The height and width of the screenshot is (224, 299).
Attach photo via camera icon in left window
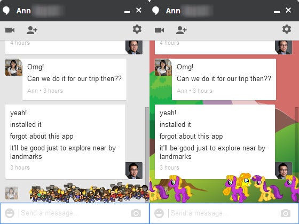pos(136,213)
